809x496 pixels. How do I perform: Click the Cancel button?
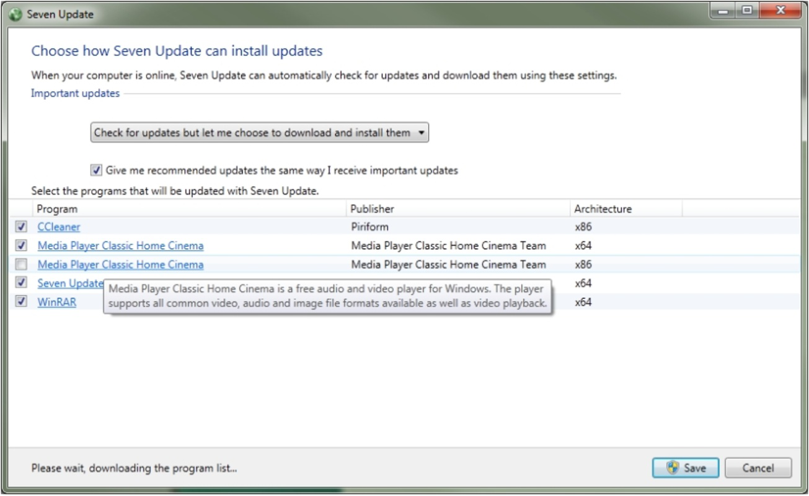(758, 468)
